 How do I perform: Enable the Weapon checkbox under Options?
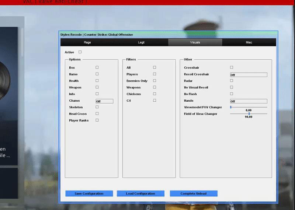(97, 87)
